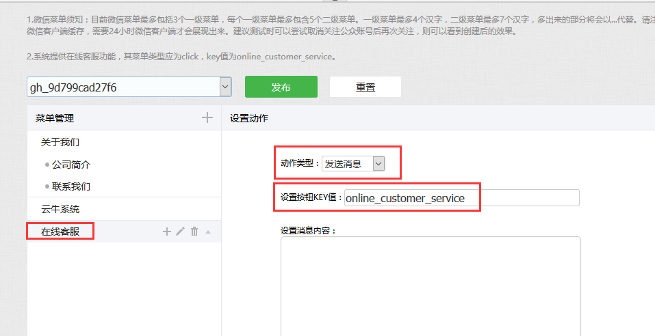Viewport: 655px width, 336px height.
Task: Select the 联系我们 submenu item
Action: tap(71, 186)
